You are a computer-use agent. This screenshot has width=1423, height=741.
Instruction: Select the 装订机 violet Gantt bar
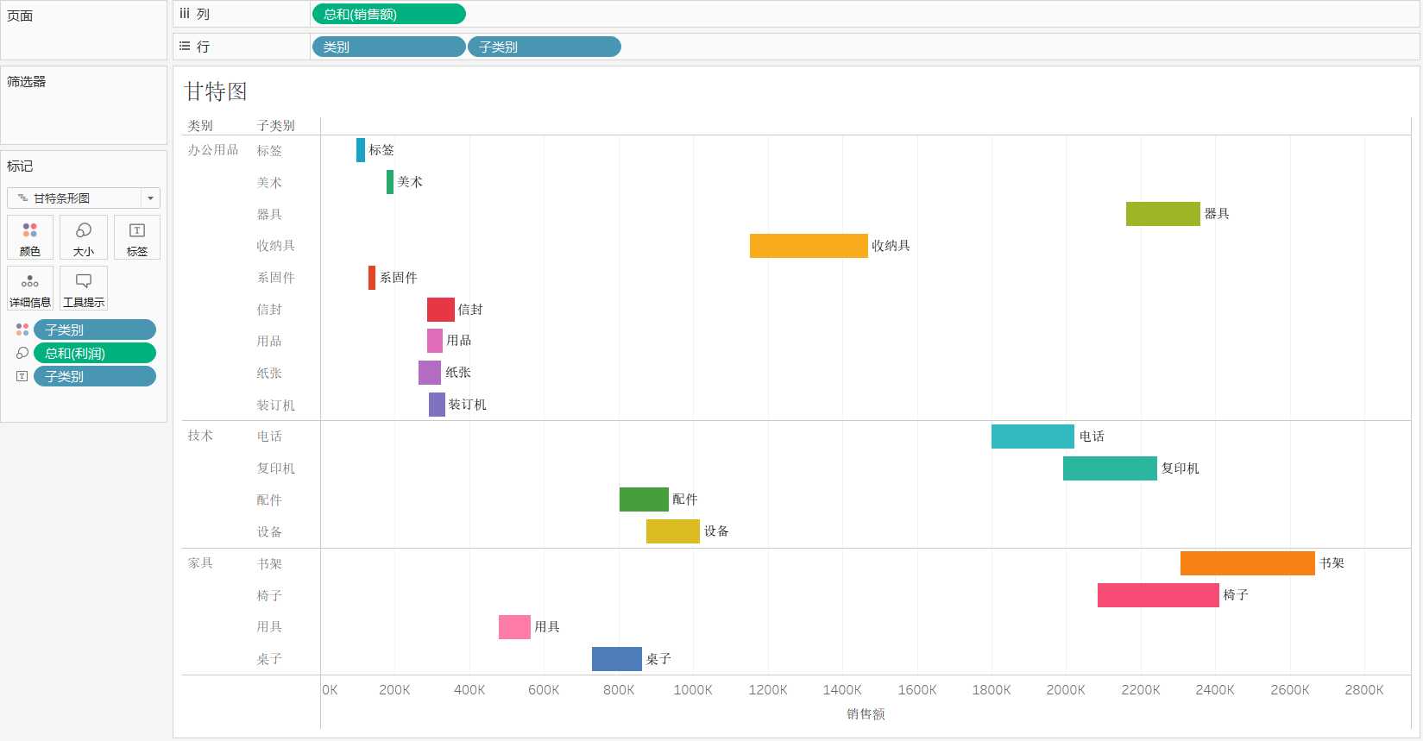[x=437, y=405]
